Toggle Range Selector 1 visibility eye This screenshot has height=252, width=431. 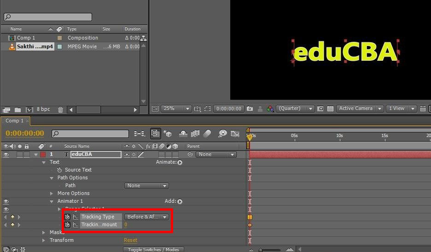(6, 209)
